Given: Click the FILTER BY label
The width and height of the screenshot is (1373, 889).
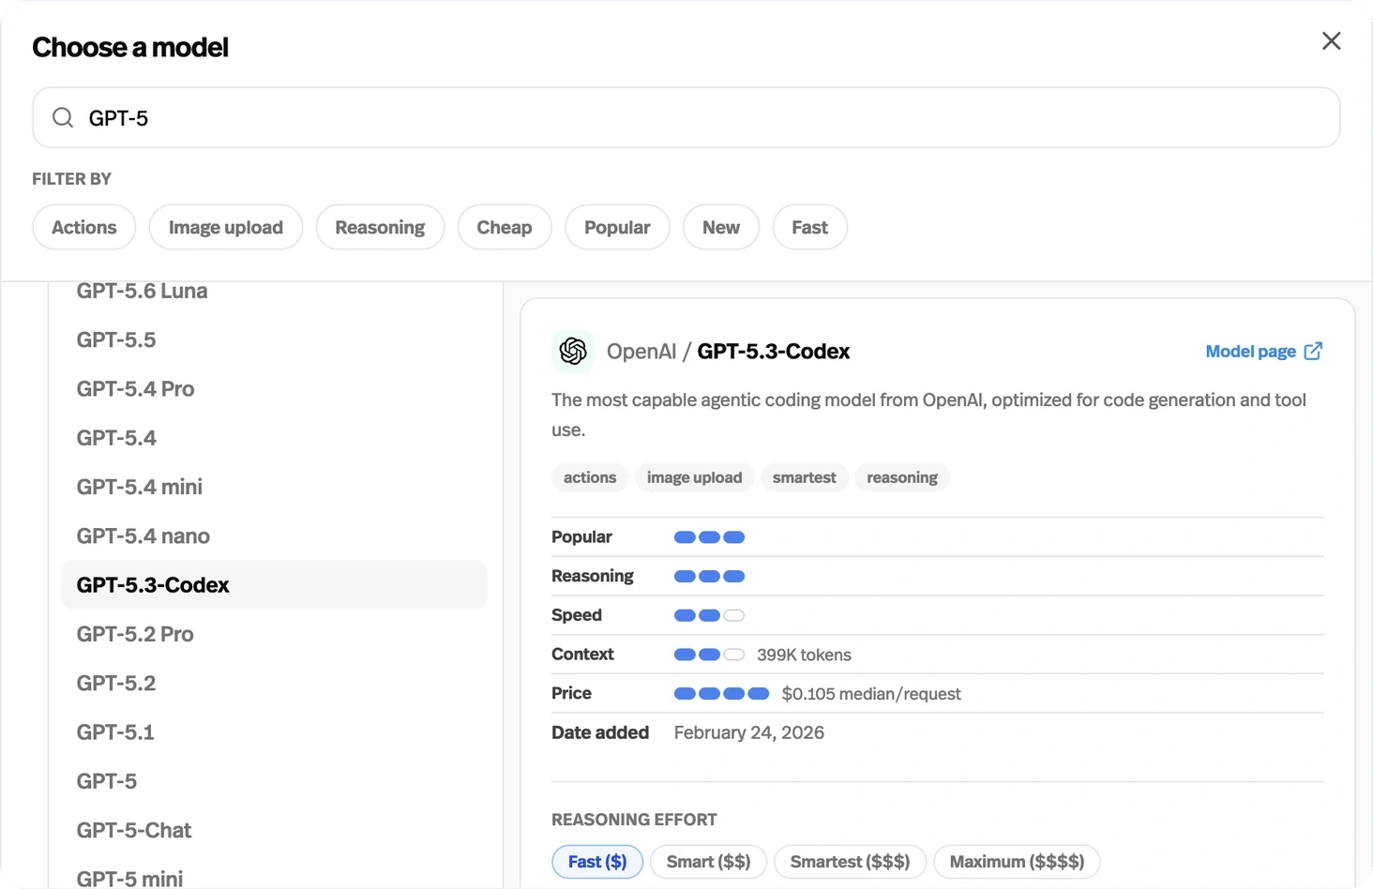Looking at the screenshot, I should [71, 178].
